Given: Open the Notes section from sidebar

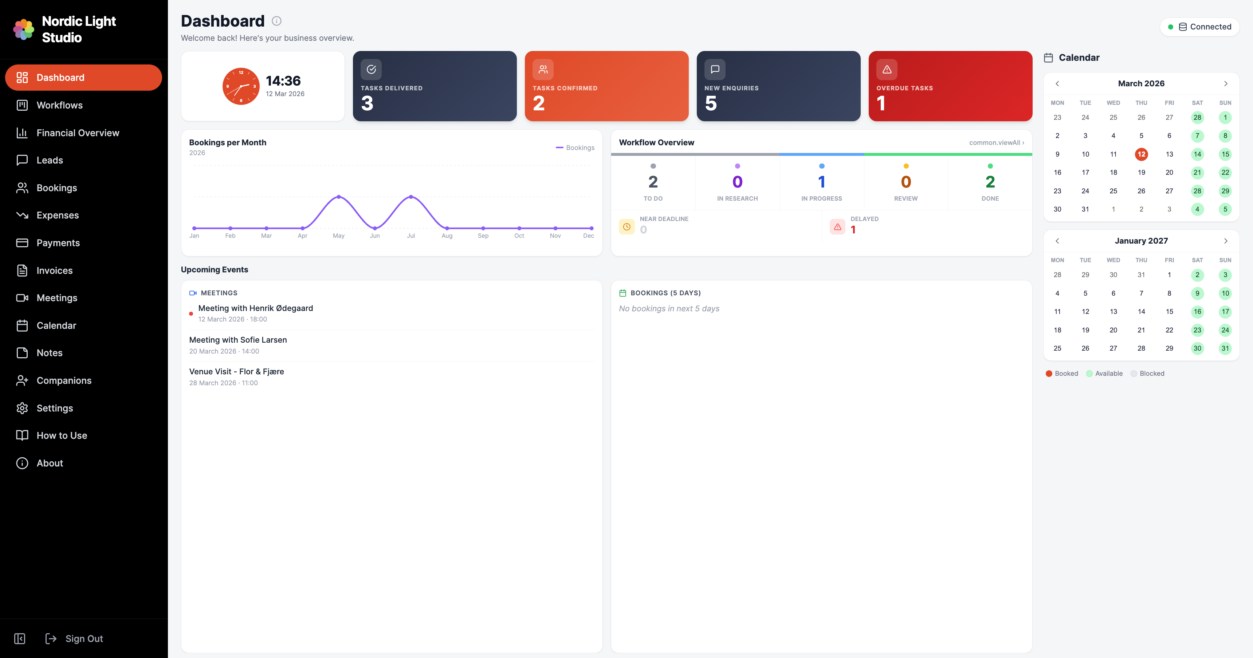Looking at the screenshot, I should (x=50, y=352).
